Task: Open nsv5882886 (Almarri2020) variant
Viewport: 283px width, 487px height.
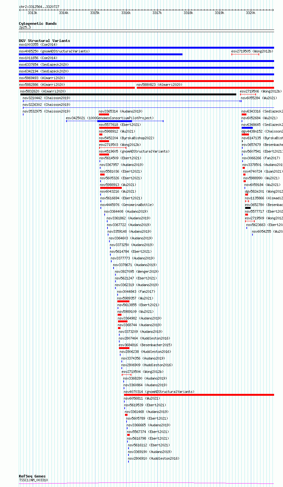Action: [42, 85]
